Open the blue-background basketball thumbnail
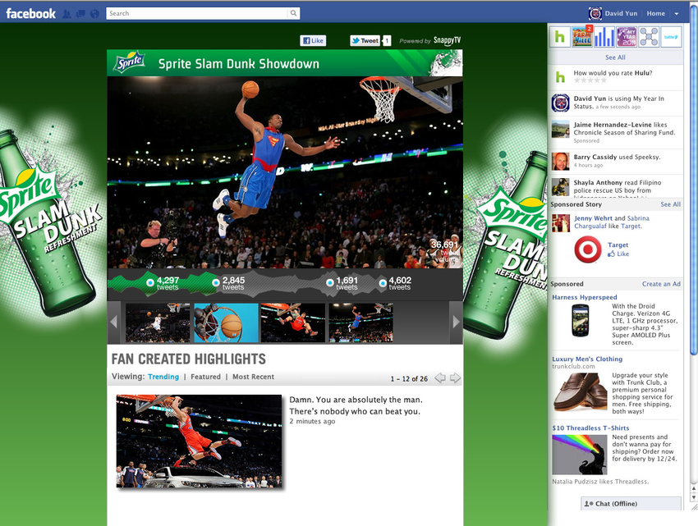Viewport: 698px width, 526px height. point(226,322)
